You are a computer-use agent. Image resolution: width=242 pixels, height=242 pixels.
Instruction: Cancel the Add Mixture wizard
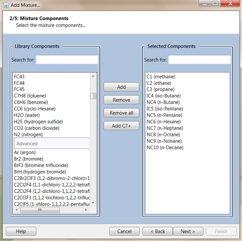click(x=125, y=232)
